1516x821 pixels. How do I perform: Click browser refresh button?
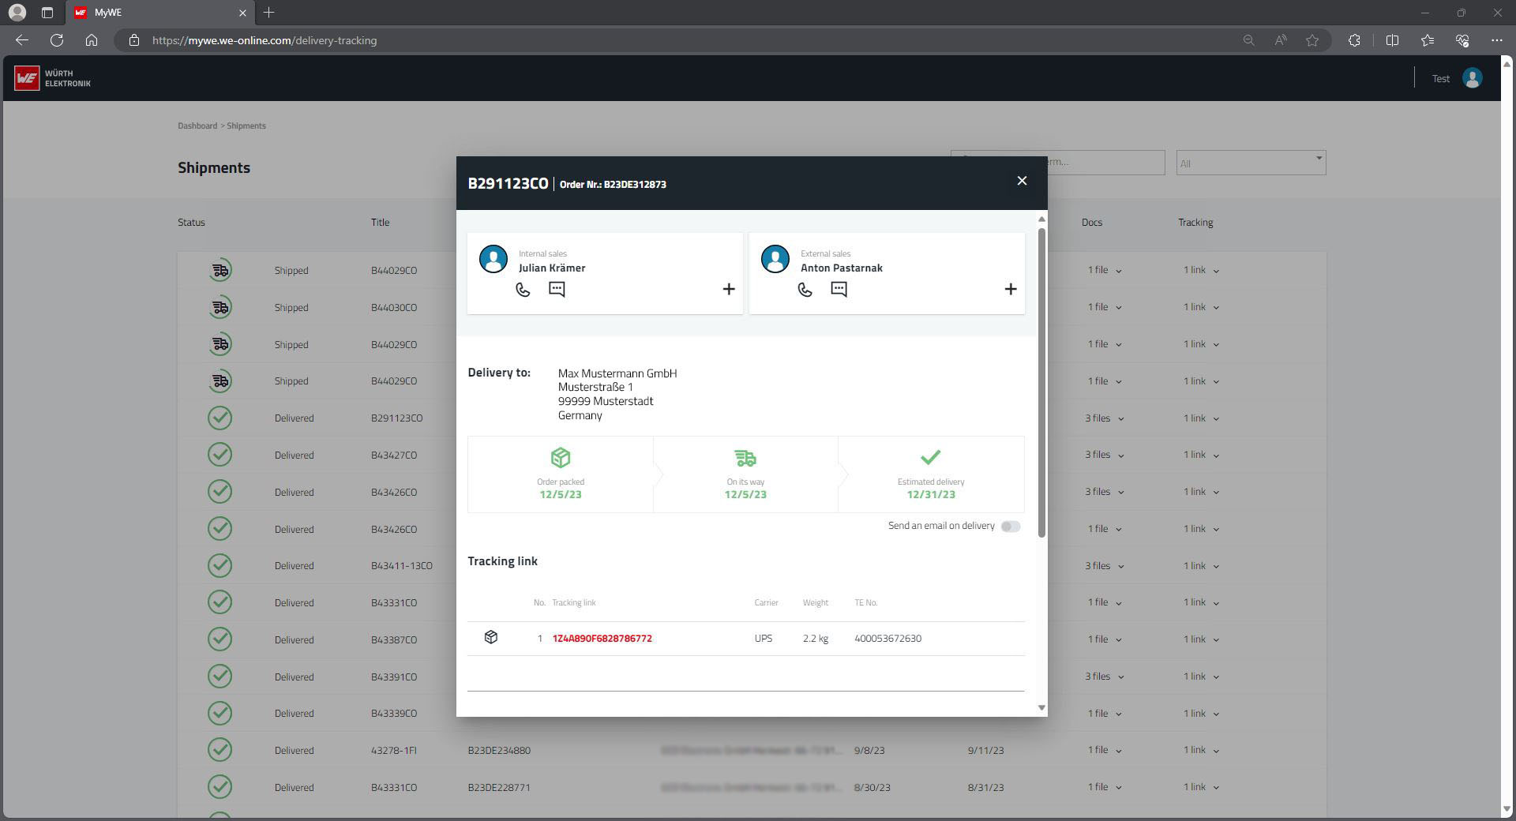(57, 40)
